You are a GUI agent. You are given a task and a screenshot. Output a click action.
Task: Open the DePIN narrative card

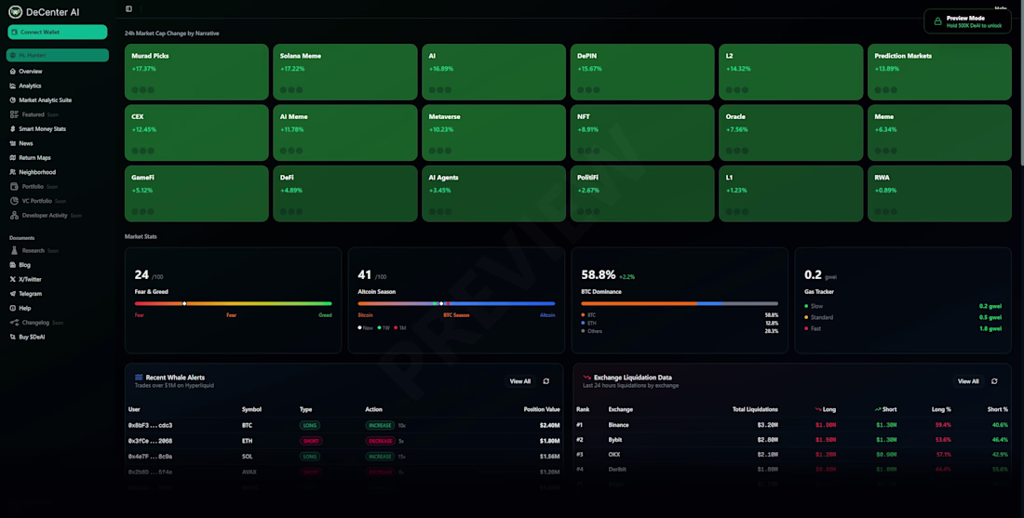tap(642, 72)
